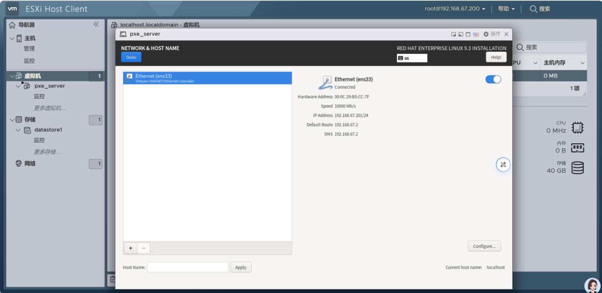Click the host server icon in navigator

(19, 38)
